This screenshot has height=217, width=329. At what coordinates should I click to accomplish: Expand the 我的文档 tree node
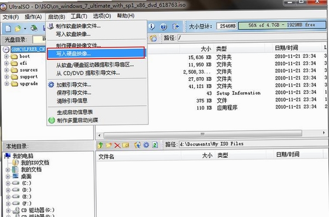[x=8, y=170]
